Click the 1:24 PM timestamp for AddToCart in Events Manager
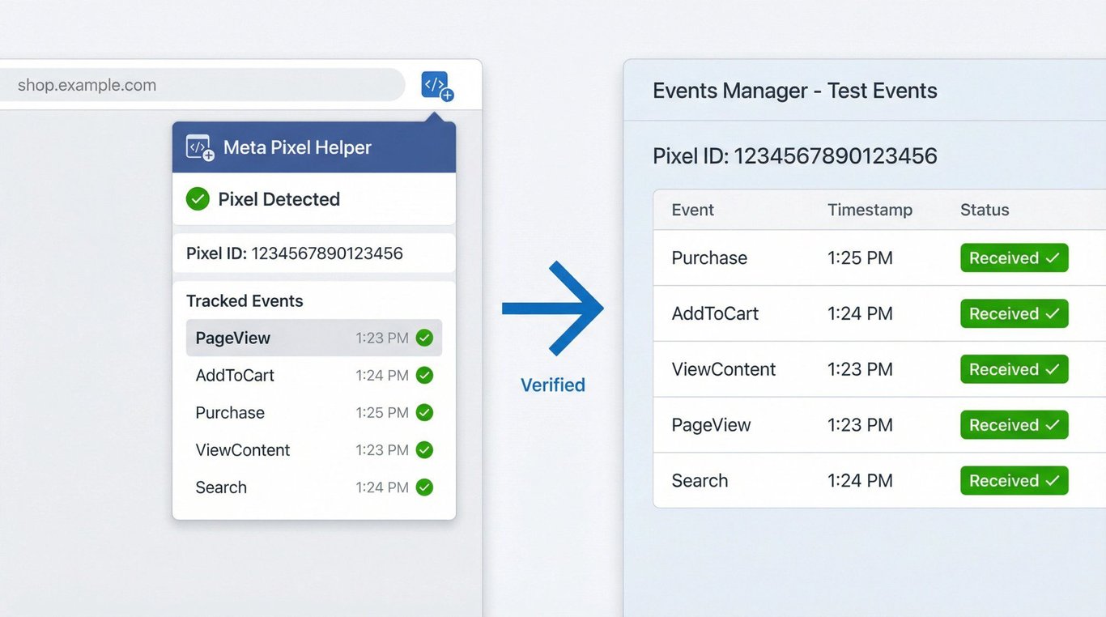Viewport: 1106px width, 617px height. pos(860,314)
